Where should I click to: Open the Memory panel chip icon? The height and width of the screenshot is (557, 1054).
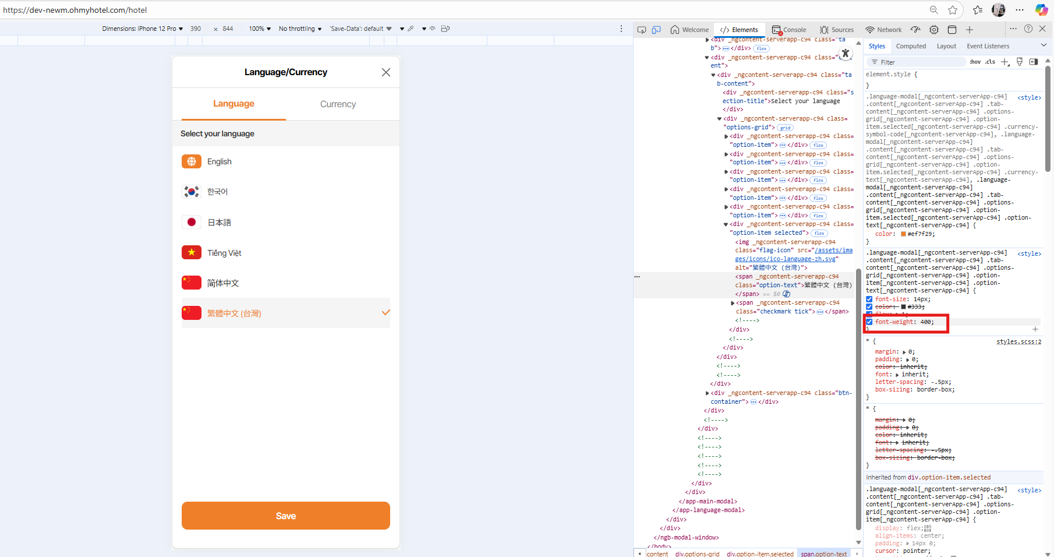[934, 30]
